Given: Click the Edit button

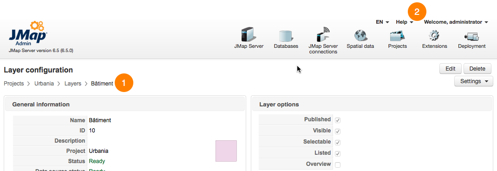Looking at the screenshot, I should 451,68.
